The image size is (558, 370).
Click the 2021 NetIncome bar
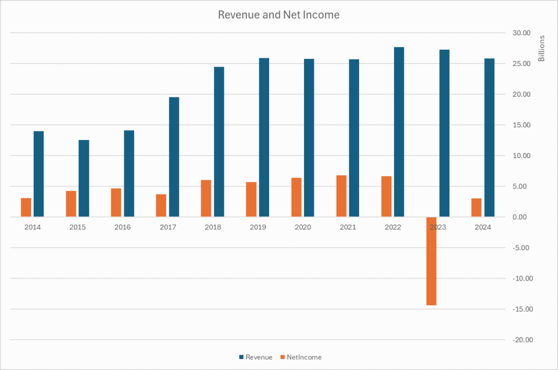[341, 196]
